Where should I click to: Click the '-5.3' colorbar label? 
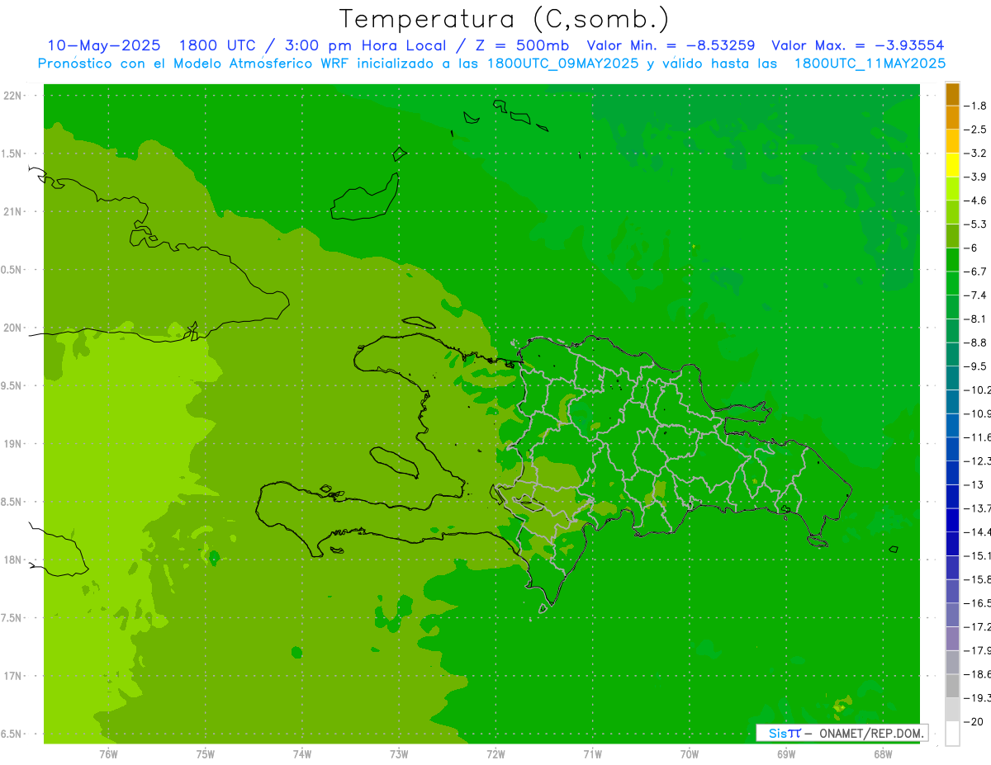coord(976,224)
